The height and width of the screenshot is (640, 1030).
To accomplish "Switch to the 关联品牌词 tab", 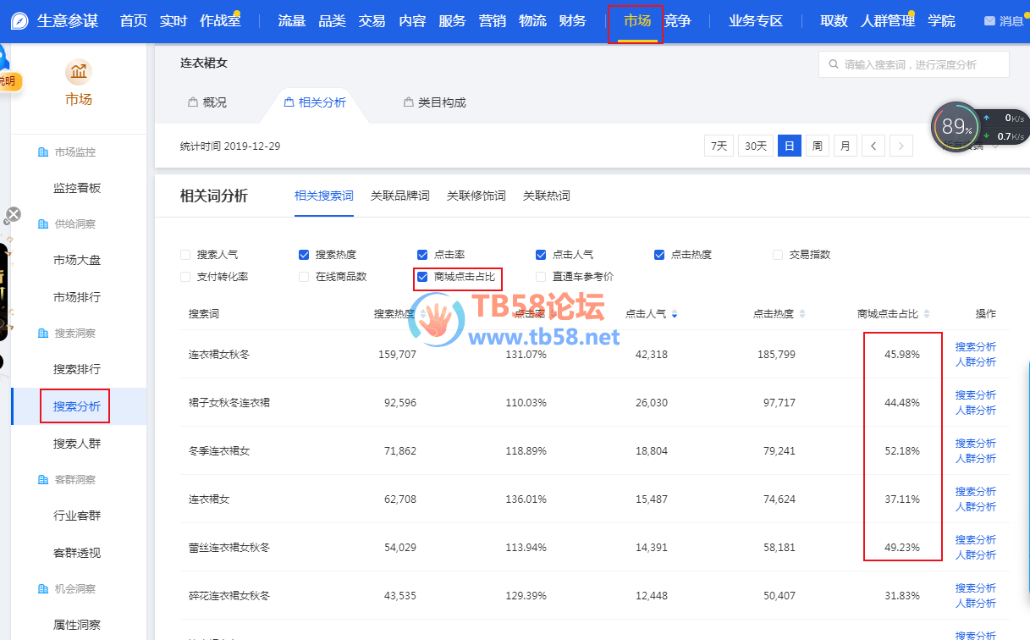I will tap(400, 196).
